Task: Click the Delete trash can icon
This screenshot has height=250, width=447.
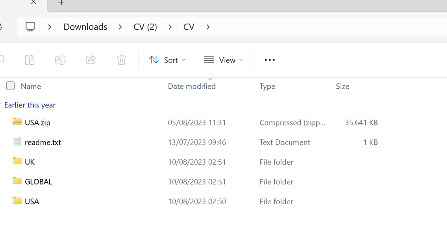Action: pyautogui.click(x=121, y=60)
